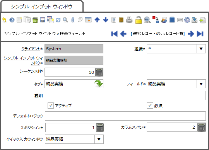Screen dimensions: 209x150
Task: Follow the クライアント label link
Action: [31, 49]
